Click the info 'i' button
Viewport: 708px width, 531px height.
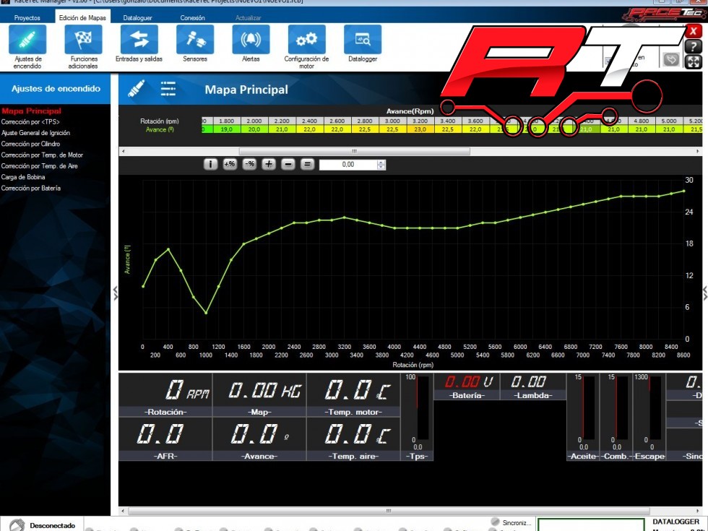click(210, 165)
